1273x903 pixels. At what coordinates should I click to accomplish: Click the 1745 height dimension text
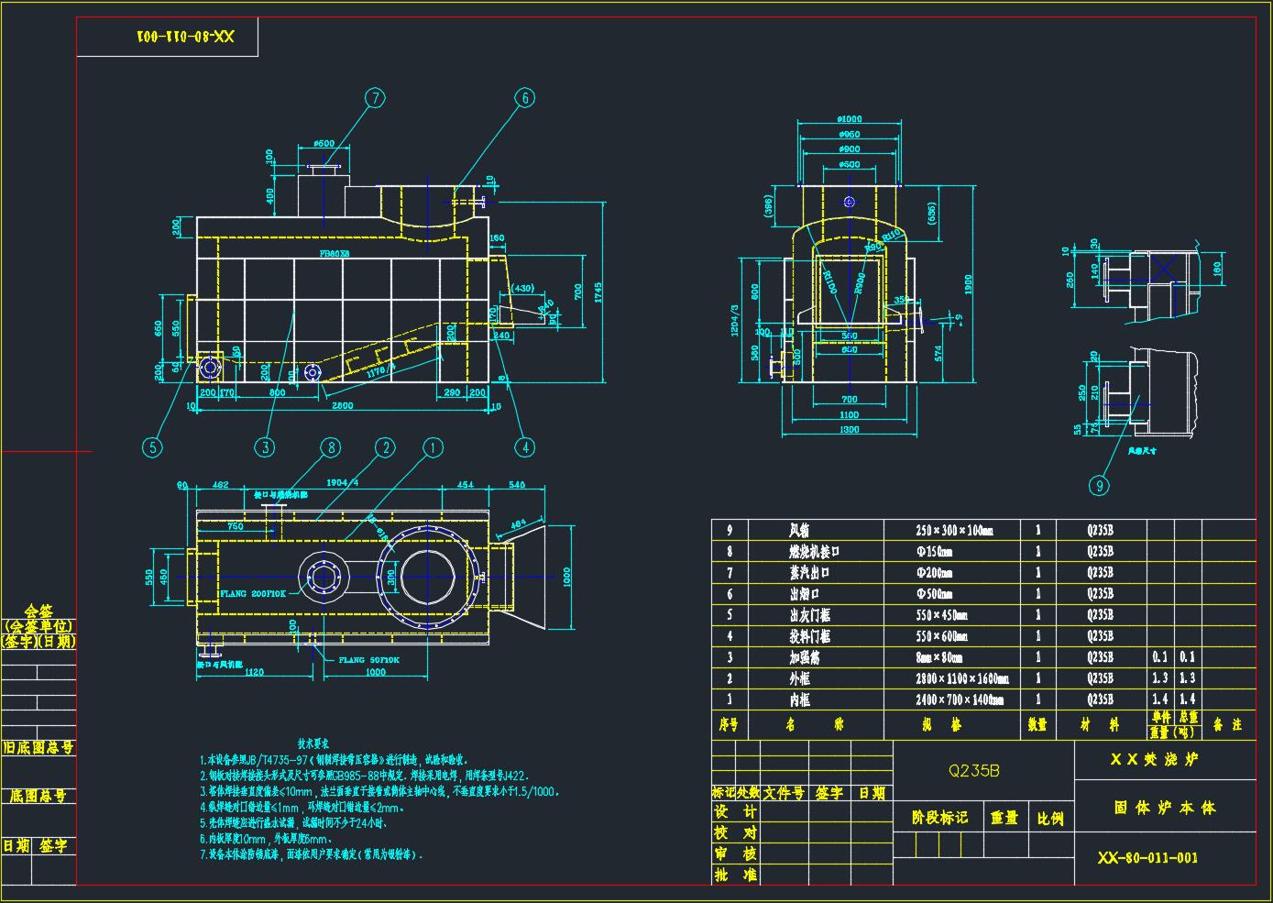point(598,293)
